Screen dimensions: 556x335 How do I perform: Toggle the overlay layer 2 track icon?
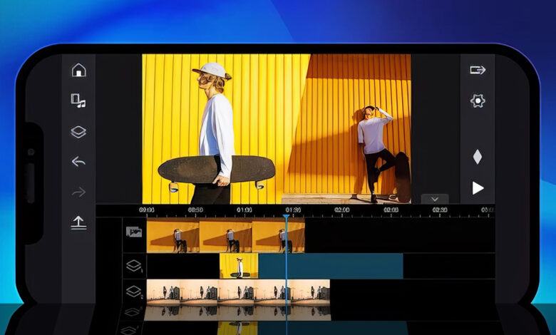point(133,292)
